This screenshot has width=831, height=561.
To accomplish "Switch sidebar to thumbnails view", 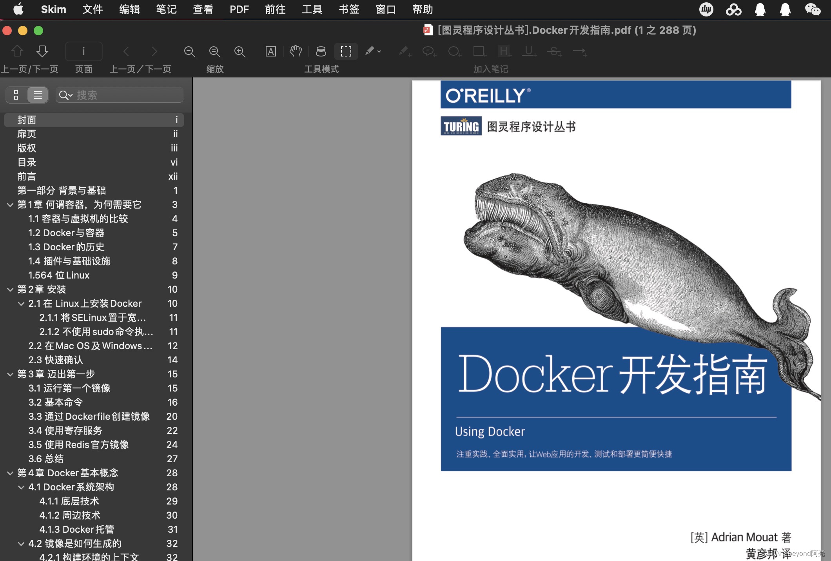I will point(16,95).
